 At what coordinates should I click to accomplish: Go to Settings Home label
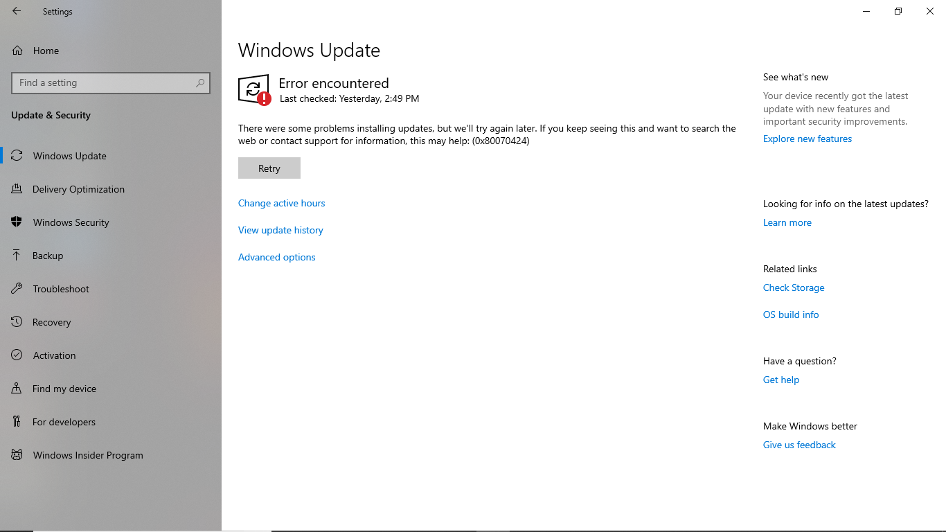(46, 51)
